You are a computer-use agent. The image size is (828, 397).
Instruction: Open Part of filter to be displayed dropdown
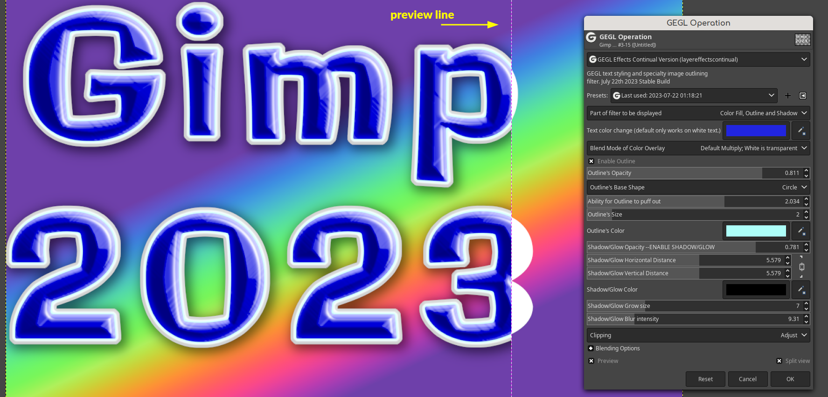coord(698,113)
